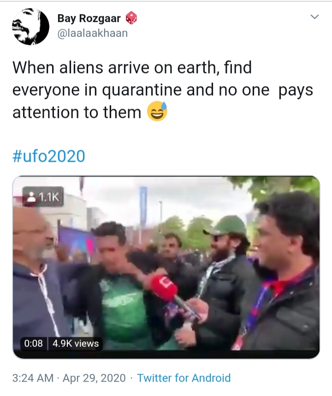Open the Twitter for Android source link
This screenshot has height=396, width=332.
[x=184, y=378]
